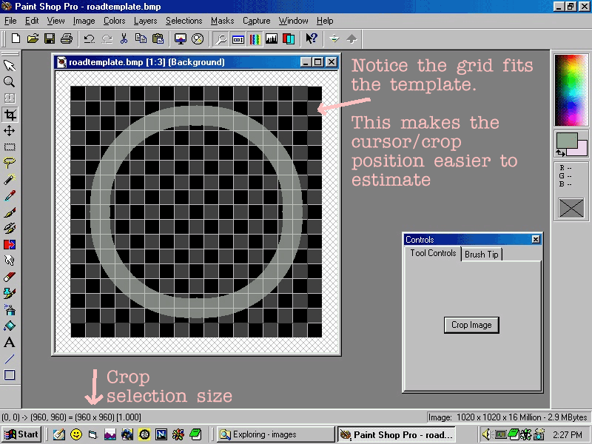
Task: Open Windows Start menu
Action: (21, 434)
